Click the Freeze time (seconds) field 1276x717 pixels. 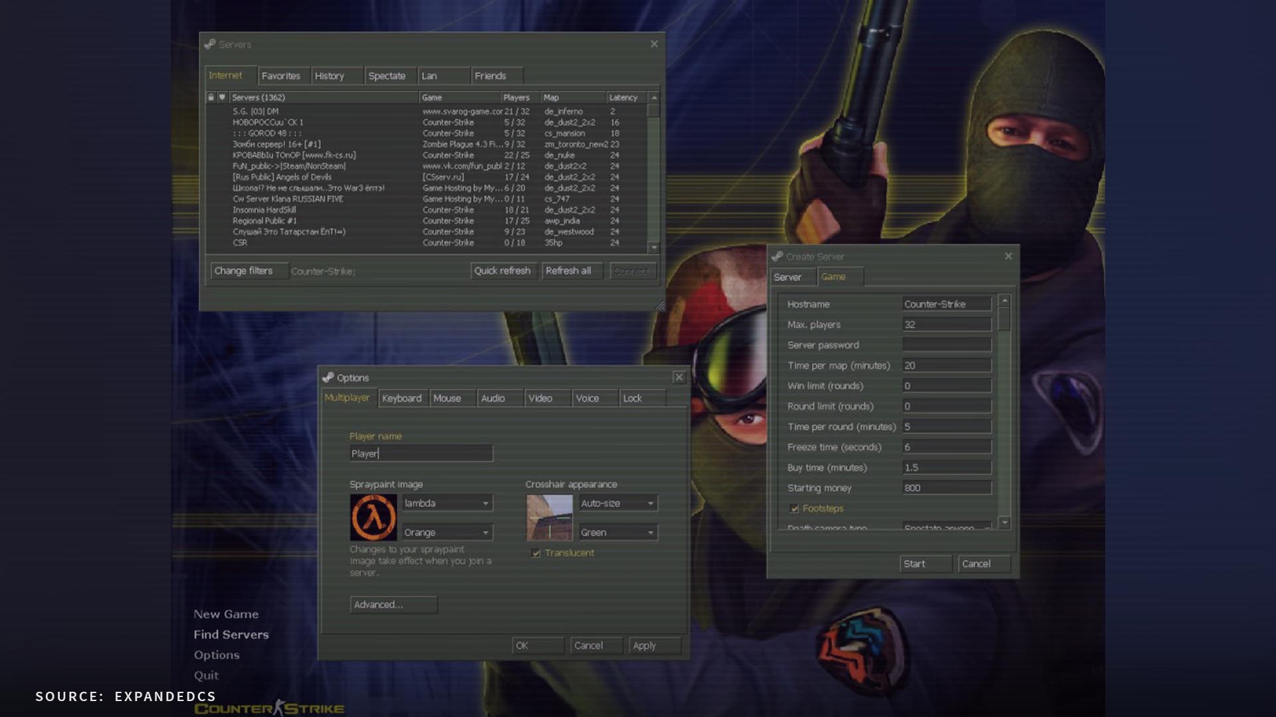pyautogui.click(x=947, y=447)
